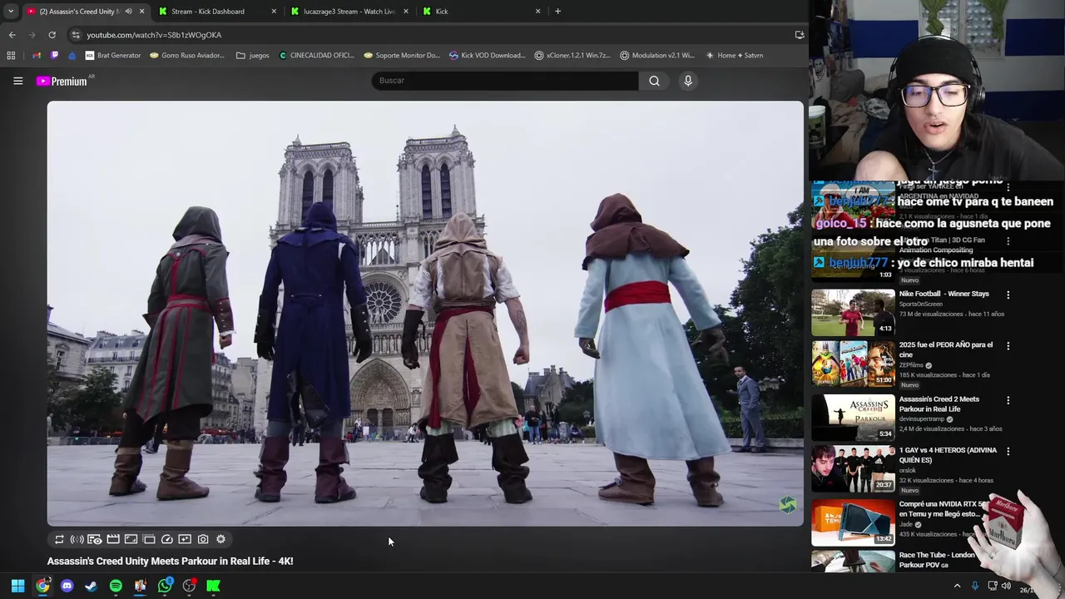This screenshot has height=599, width=1065.
Task: Switch to the Kick tab
Action: point(483,12)
